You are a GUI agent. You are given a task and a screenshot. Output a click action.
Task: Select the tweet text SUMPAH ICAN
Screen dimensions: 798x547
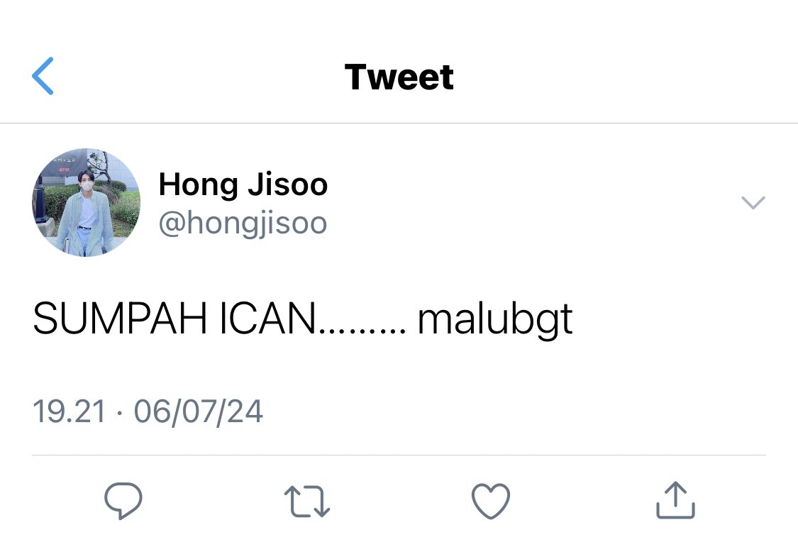[x=174, y=319]
